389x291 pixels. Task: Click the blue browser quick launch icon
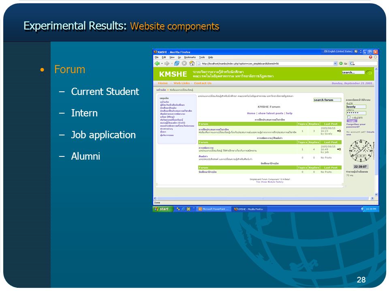183,209
